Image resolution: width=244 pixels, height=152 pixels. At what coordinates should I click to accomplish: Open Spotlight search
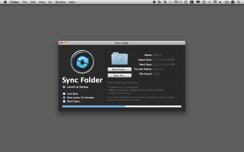239,2
